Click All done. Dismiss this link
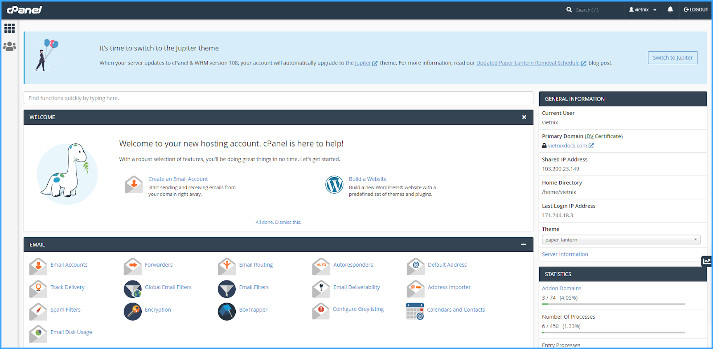 tap(279, 222)
